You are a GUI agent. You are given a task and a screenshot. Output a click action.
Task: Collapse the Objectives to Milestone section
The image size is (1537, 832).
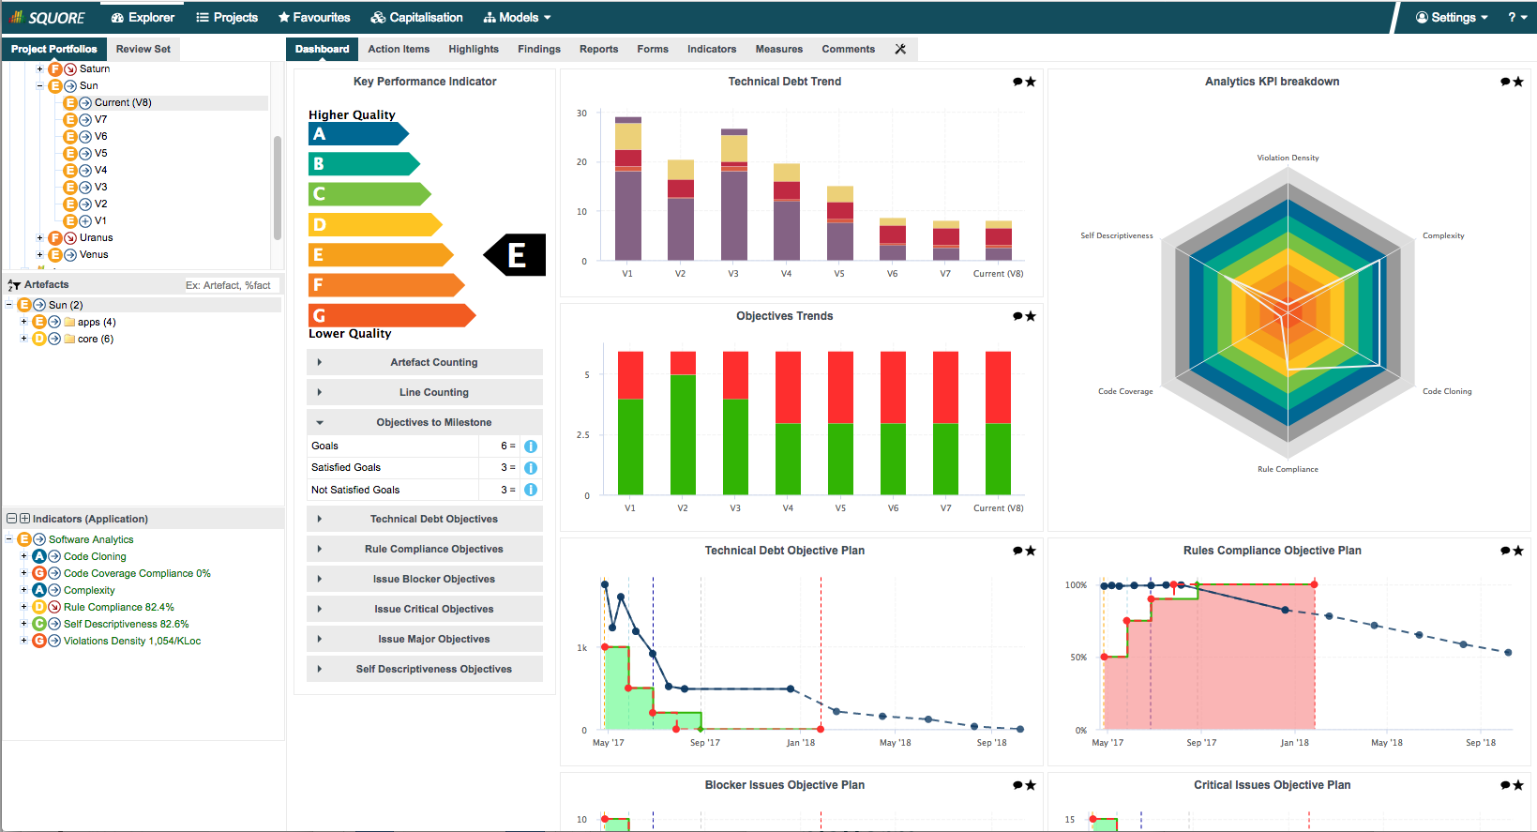(x=425, y=422)
